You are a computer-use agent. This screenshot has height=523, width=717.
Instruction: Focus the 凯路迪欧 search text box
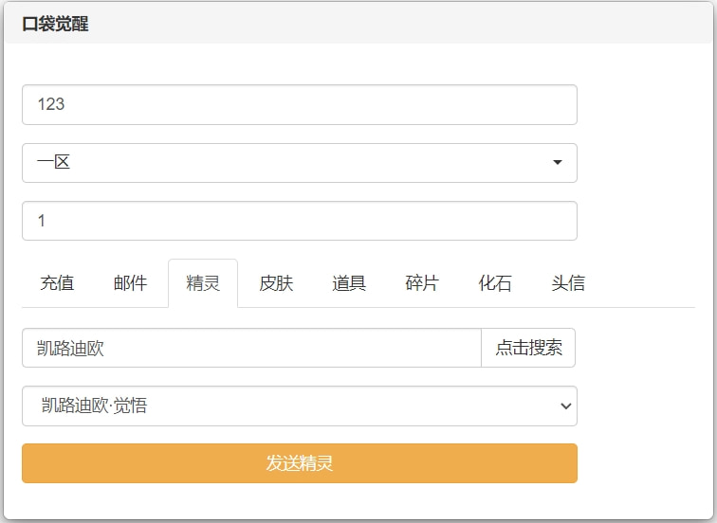point(251,348)
